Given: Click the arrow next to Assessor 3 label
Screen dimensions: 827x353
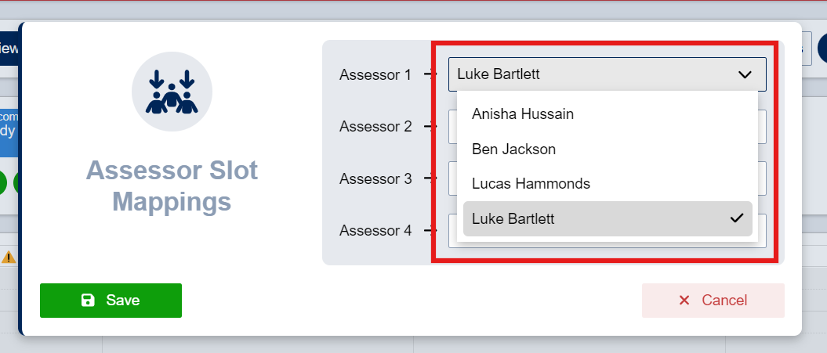Looking at the screenshot, I should click(x=430, y=178).
